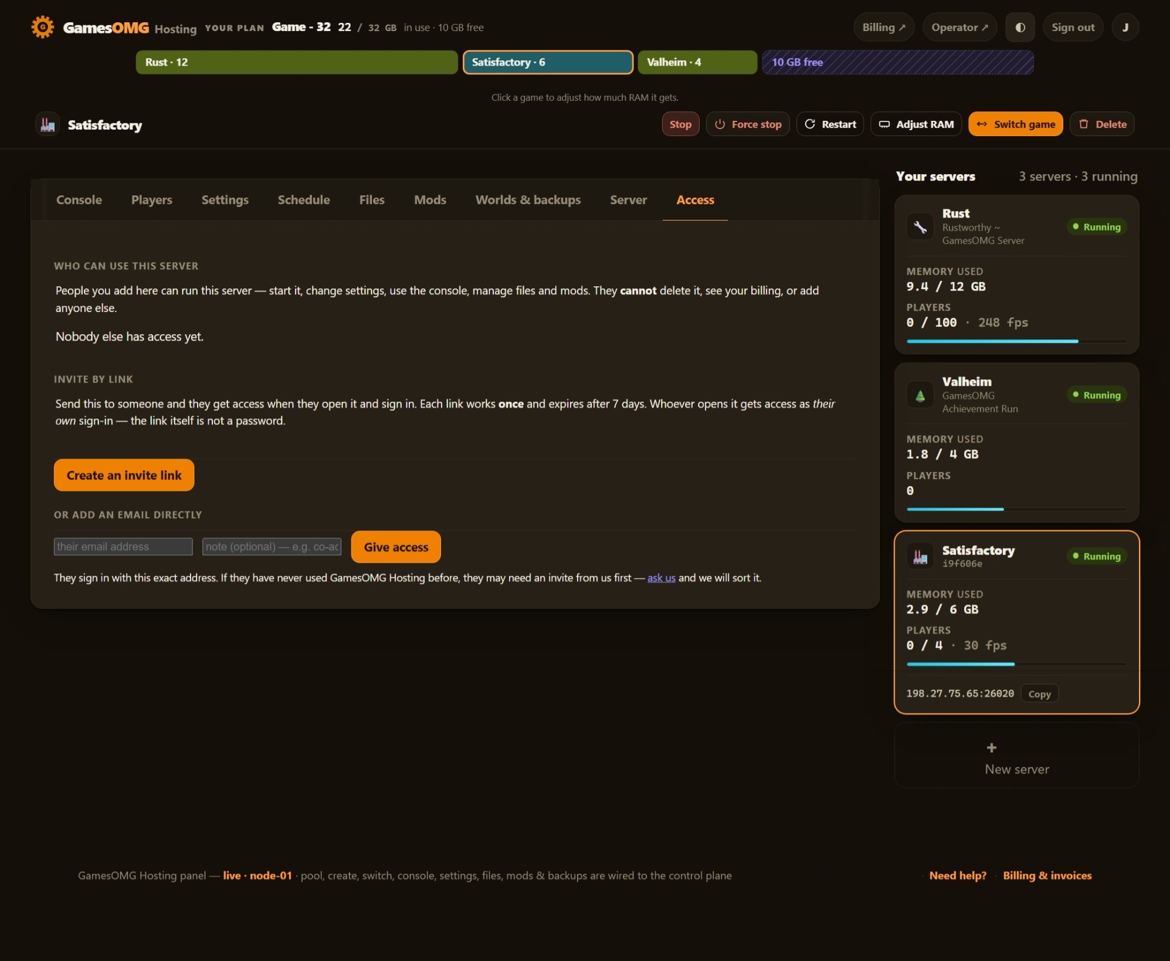
Task: Open the J user avatar
Action: click(1125, 27)
